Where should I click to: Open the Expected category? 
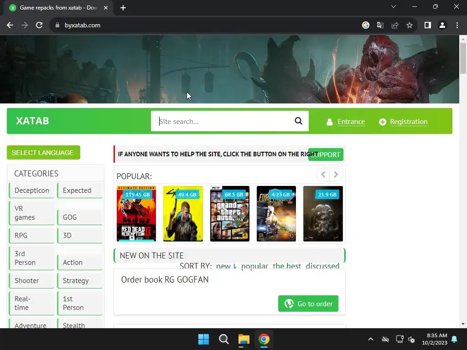coord(80,190)
